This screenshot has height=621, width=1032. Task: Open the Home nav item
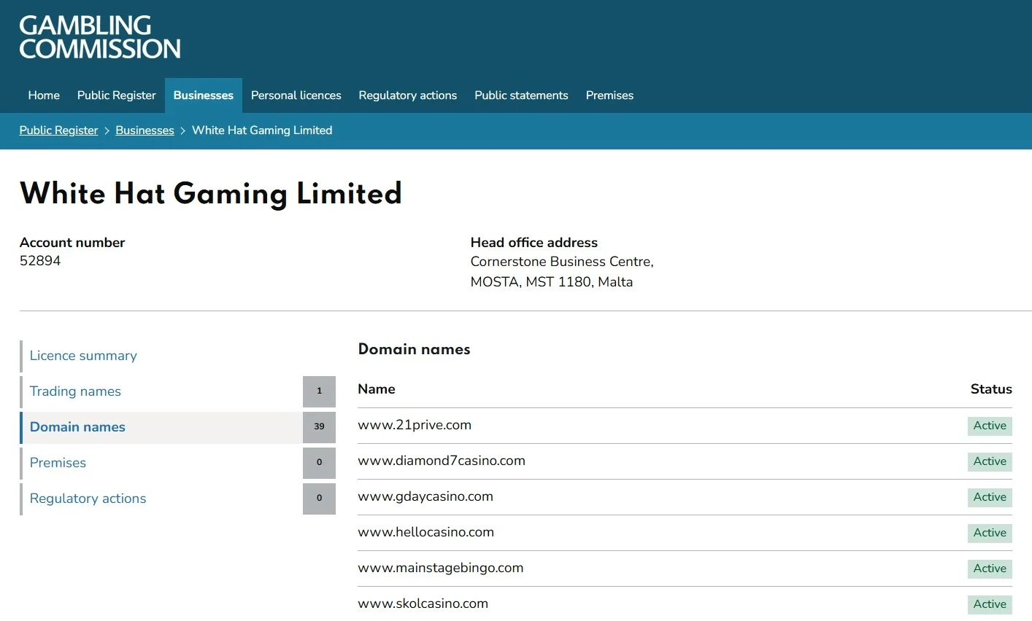(x=44, y=95)
